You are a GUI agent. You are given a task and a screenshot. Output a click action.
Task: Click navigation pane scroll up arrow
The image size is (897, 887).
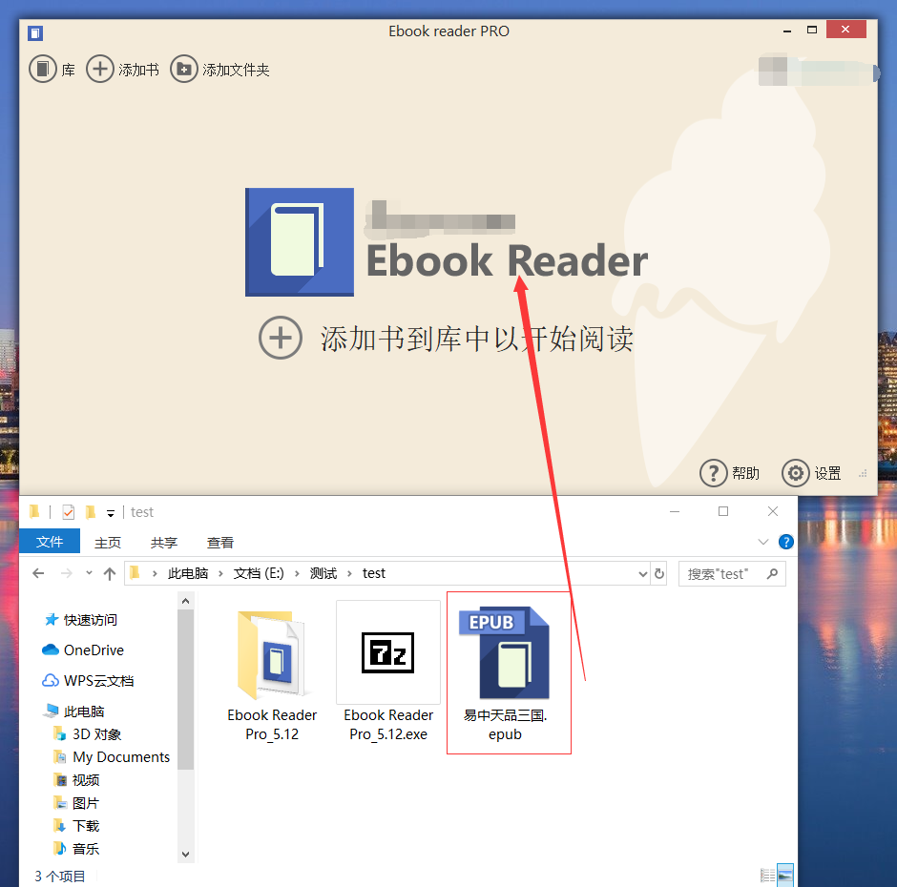click(185, 601)
